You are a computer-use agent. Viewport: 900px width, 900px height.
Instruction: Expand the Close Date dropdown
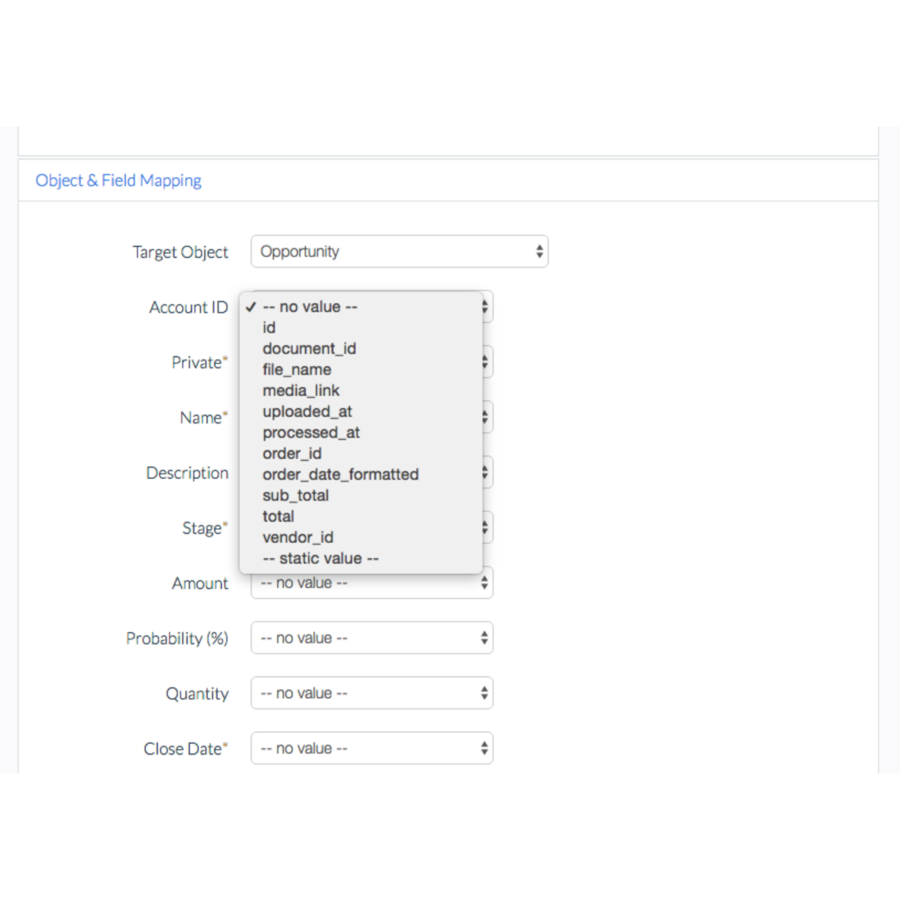[x=371, y=749]
